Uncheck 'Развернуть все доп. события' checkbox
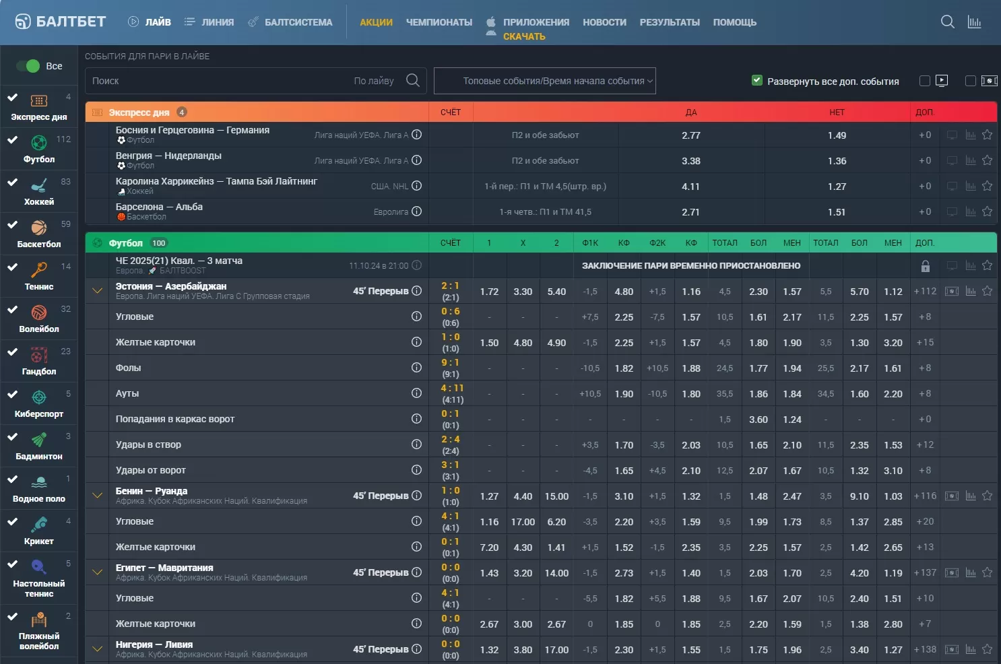This screenshot has width=1001, height=664. pos(756,81)
